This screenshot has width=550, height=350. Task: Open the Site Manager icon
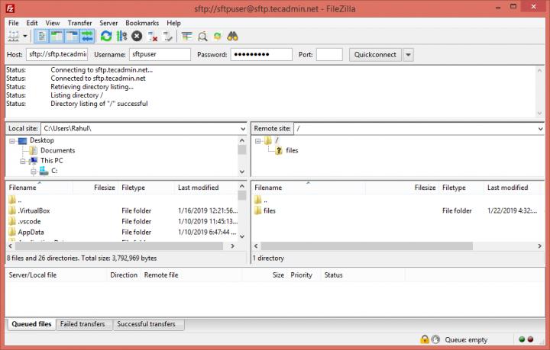pyautogui.click(x=13, y=36)
